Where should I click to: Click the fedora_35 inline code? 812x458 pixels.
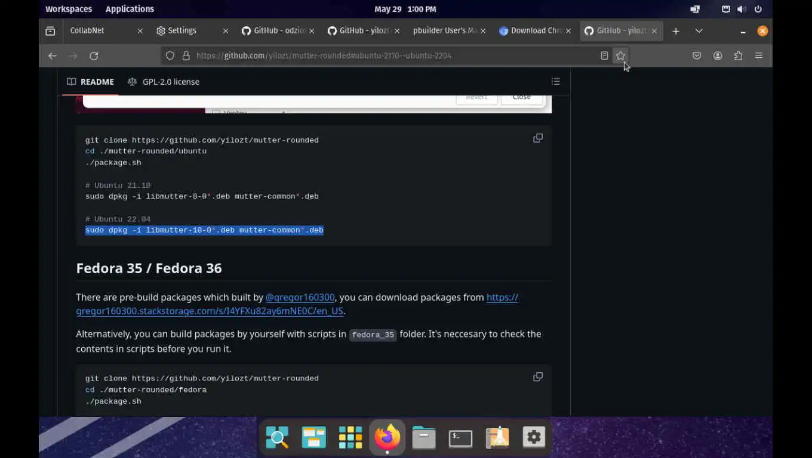[x=373, y=335]
